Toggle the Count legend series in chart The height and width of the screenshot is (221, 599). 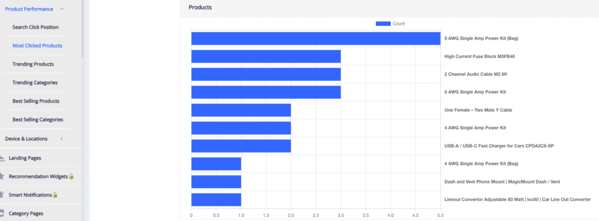pyautogui.click(x=390, y=23)
